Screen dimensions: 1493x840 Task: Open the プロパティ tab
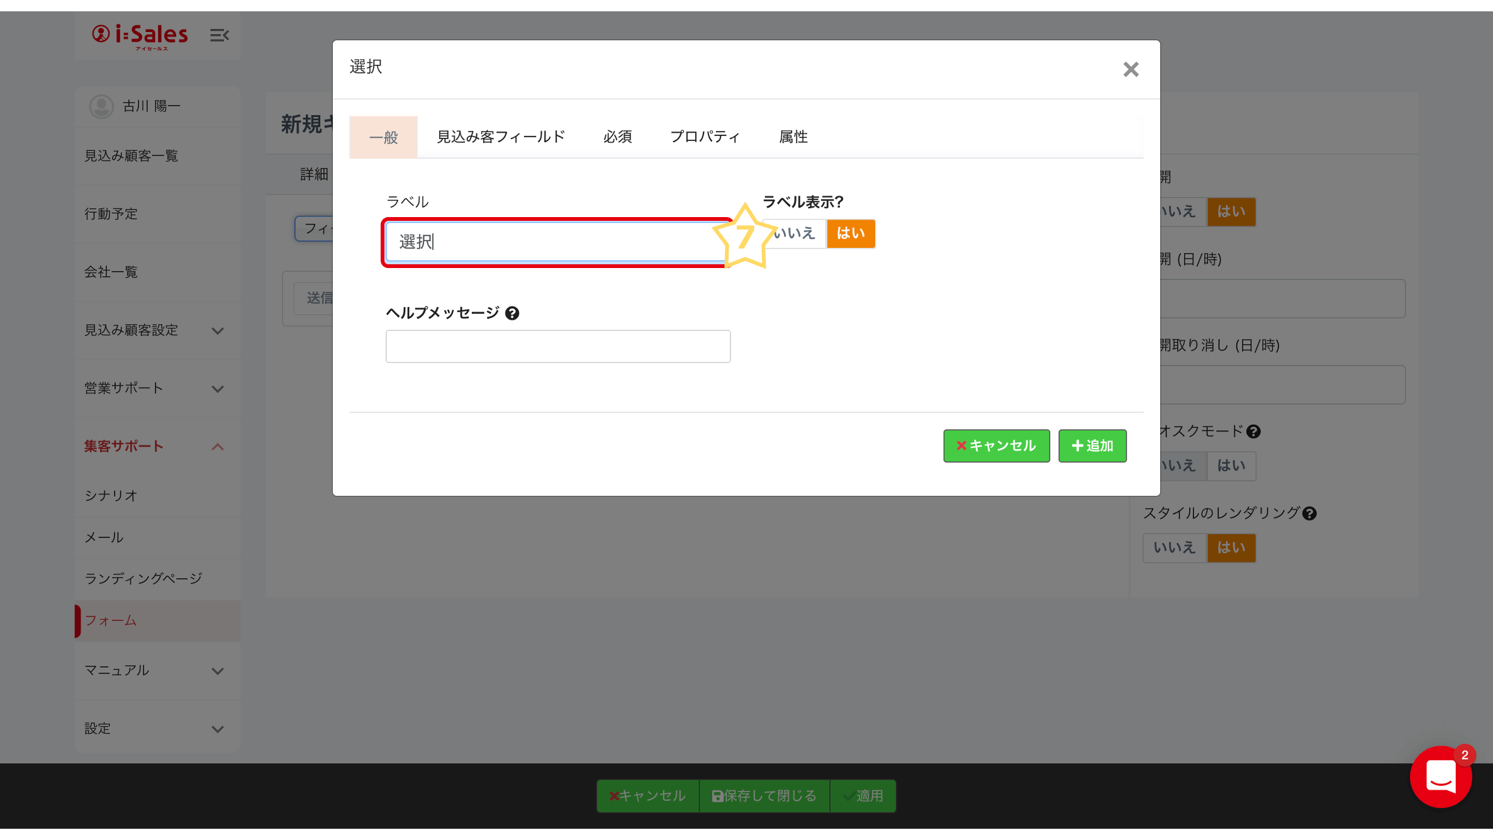[705, 137]
